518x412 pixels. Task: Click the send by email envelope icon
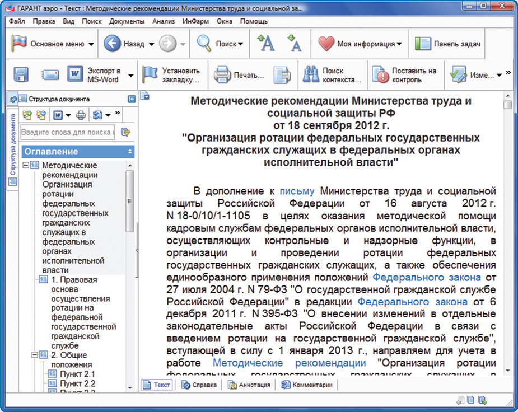[50, 75]
